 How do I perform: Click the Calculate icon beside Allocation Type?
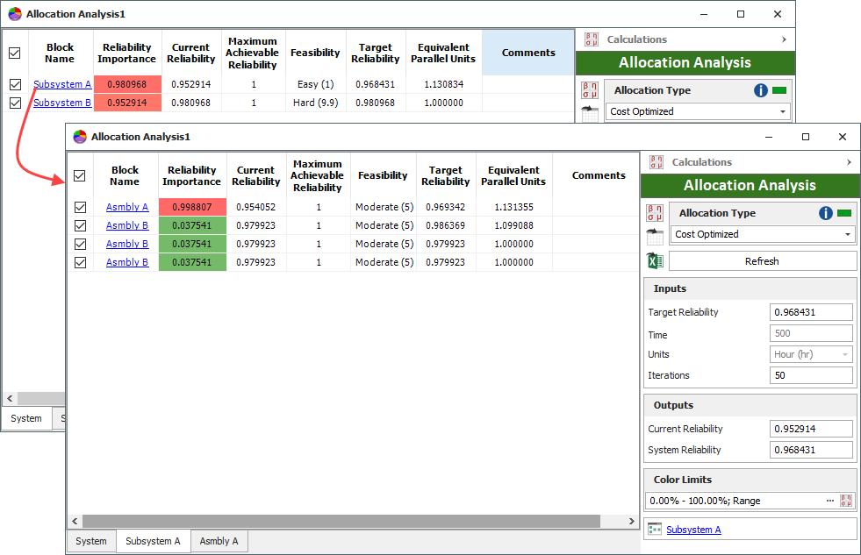tap(654, 213)
